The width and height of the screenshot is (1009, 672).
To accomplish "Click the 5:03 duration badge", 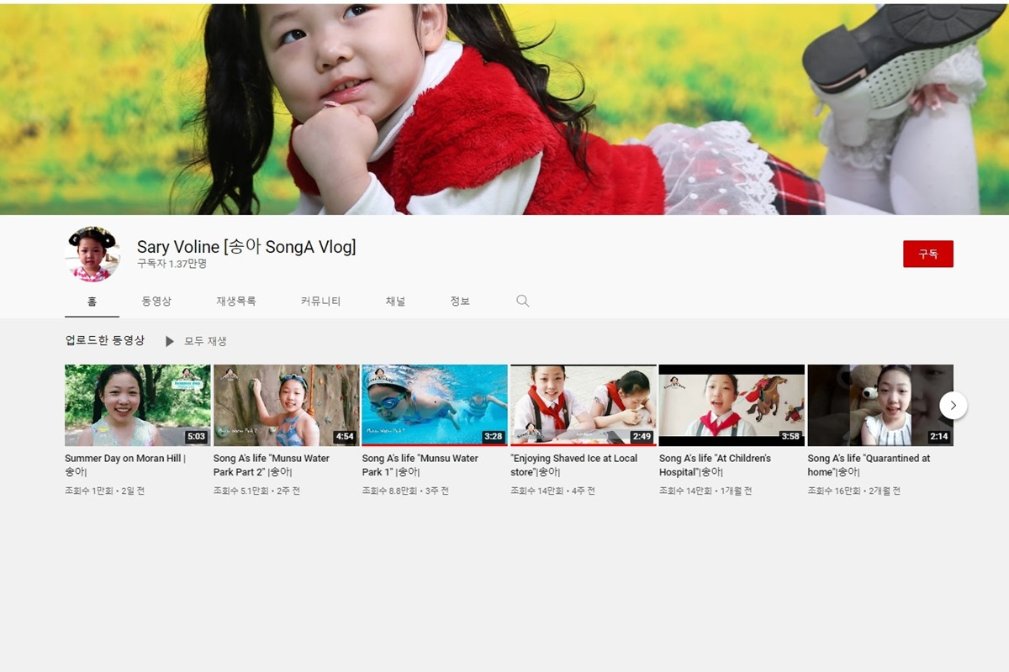I will click(196, 437).
